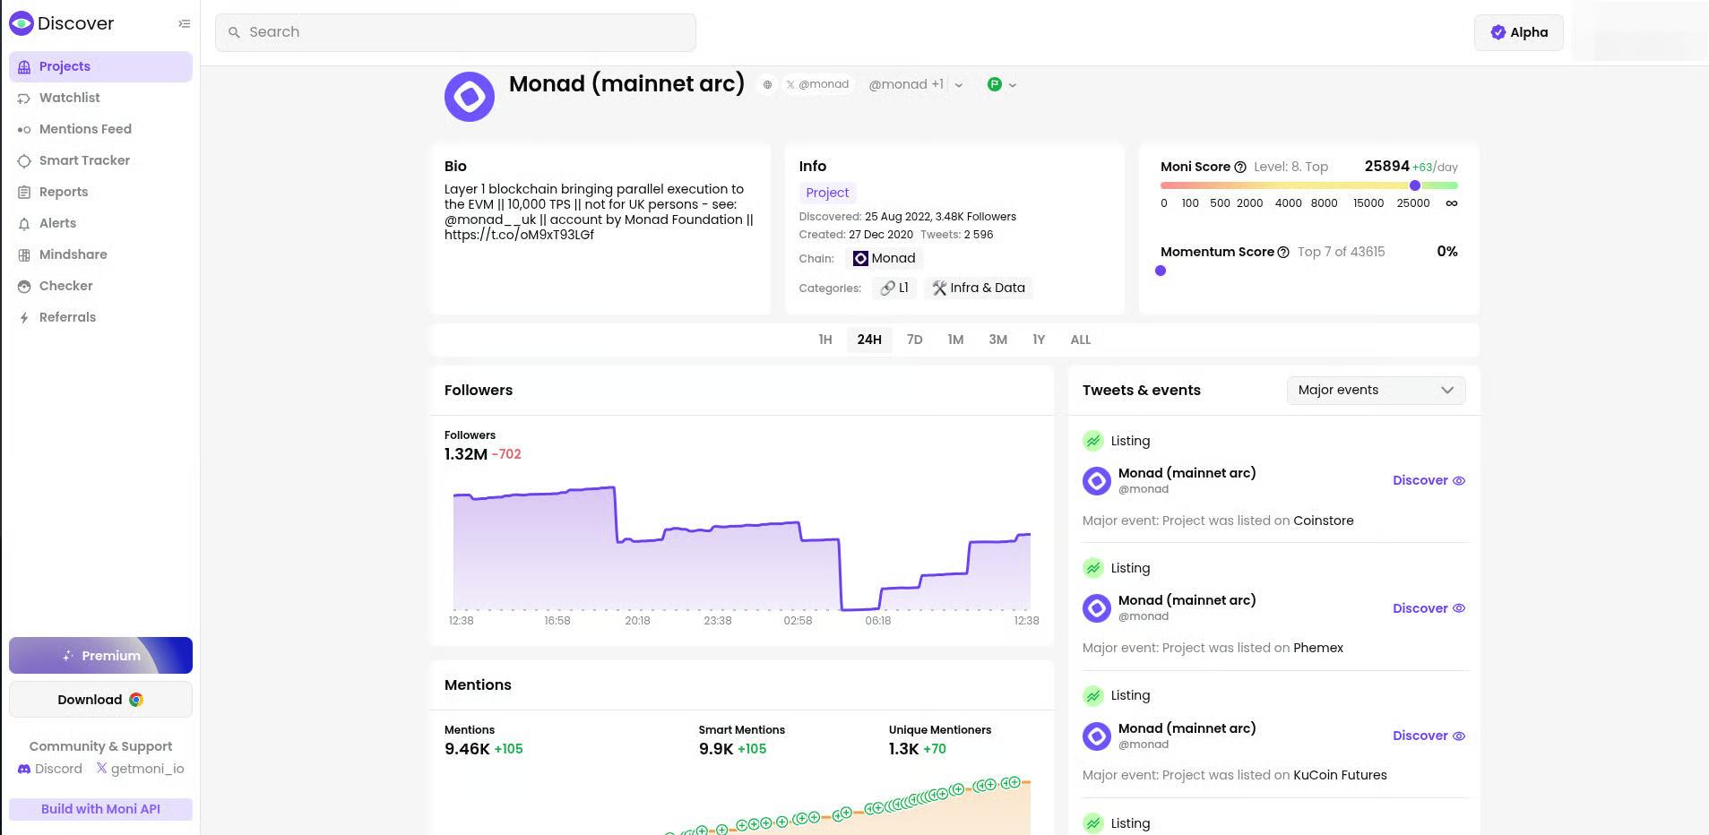Collapse the sidebar with the menu icon
Viewport: 1709px width, 835px height.
click(x=184, y=24)
